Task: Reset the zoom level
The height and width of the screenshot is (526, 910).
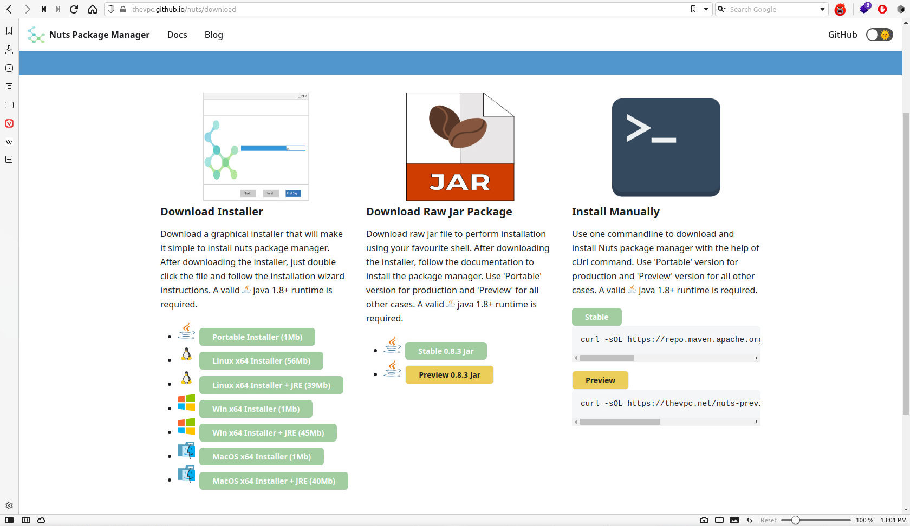Action: [768, 520]
